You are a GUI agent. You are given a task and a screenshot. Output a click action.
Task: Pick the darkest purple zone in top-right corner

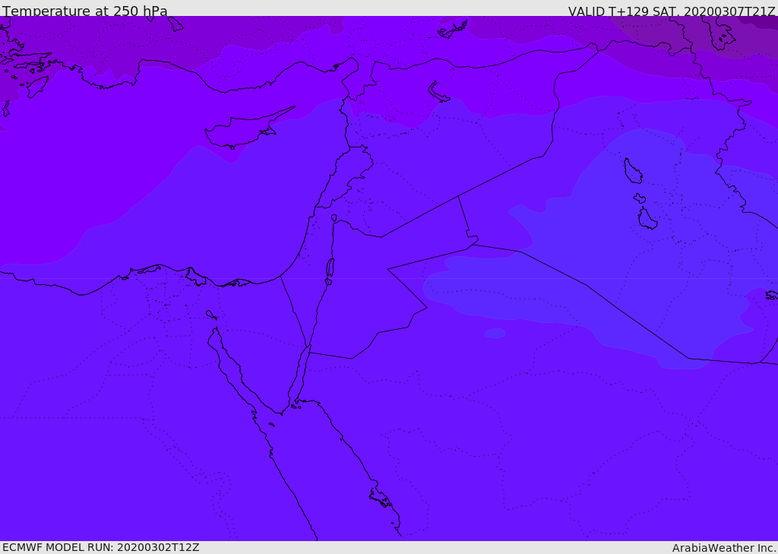[x=764, y=21]
